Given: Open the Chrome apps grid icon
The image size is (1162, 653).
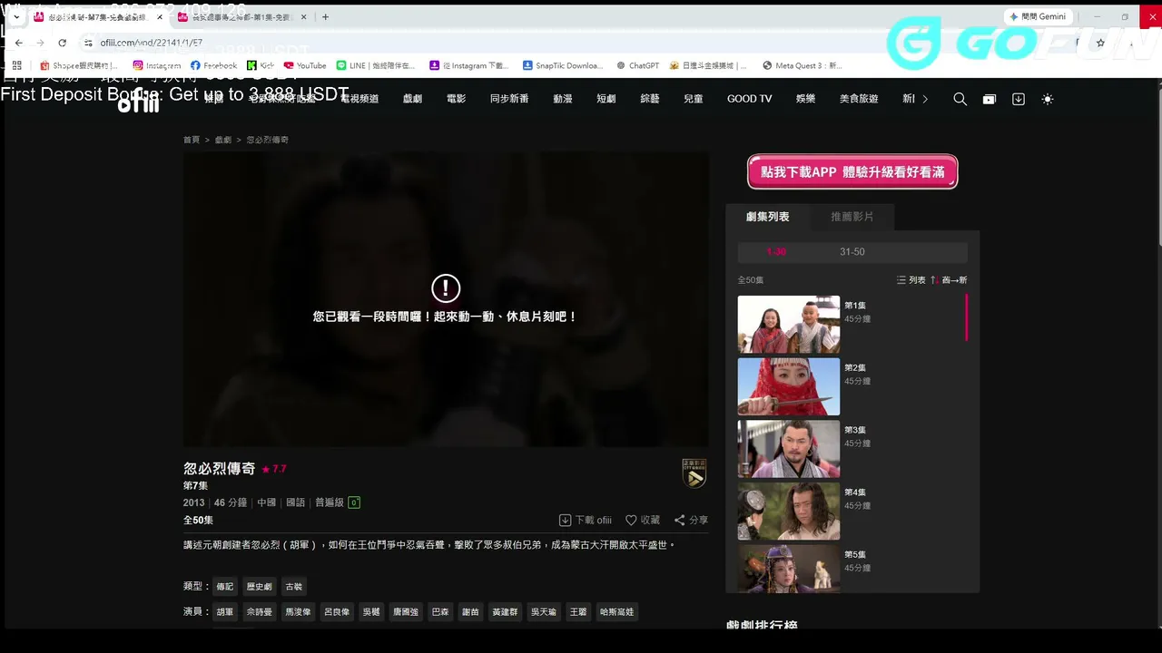Looking at the screenshot, I should click(16, 65).
